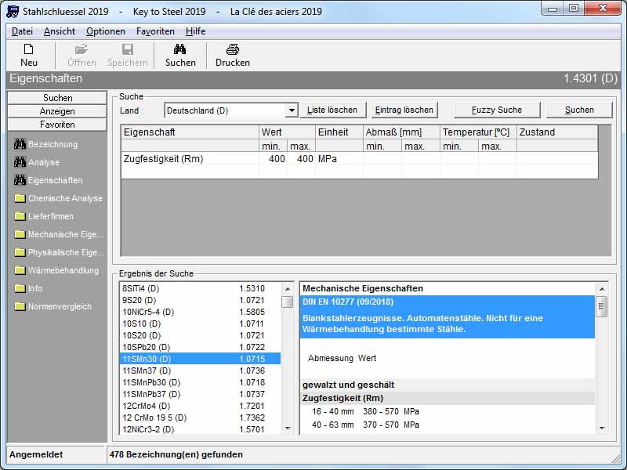Click the Drucken printer icon

[x=232, y=49]
